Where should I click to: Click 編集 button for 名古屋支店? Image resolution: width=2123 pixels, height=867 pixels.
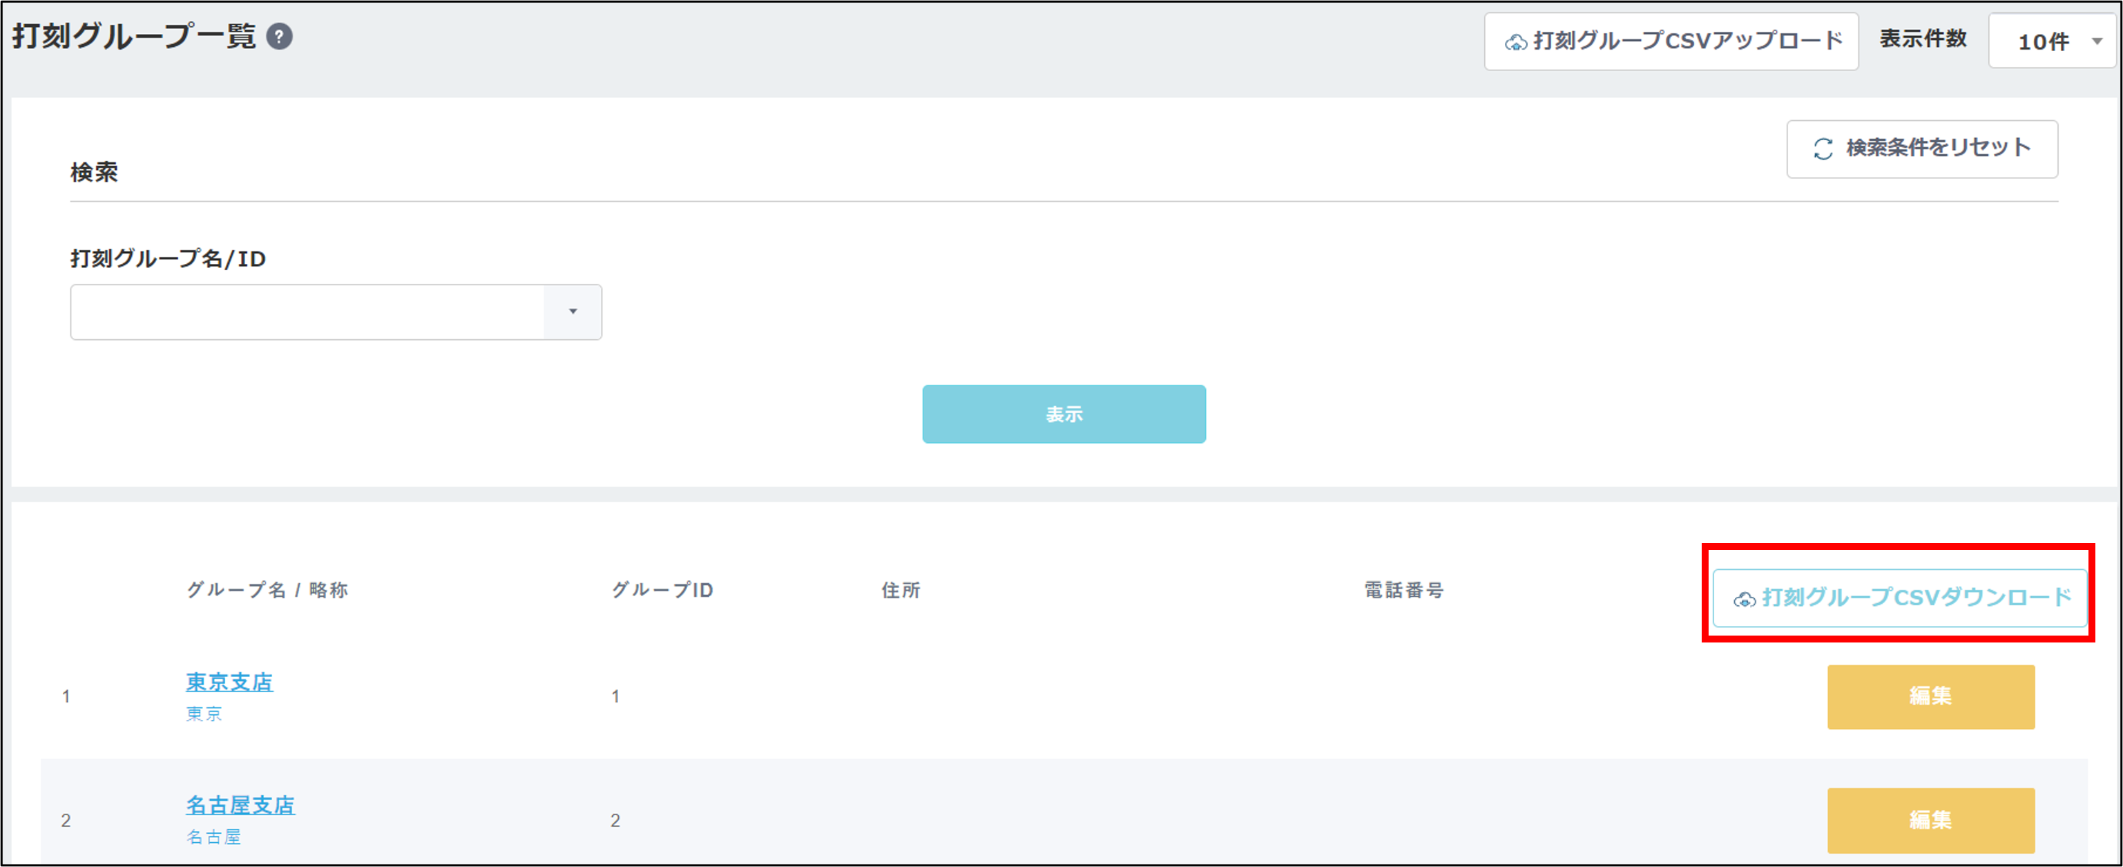point(1930,820)
